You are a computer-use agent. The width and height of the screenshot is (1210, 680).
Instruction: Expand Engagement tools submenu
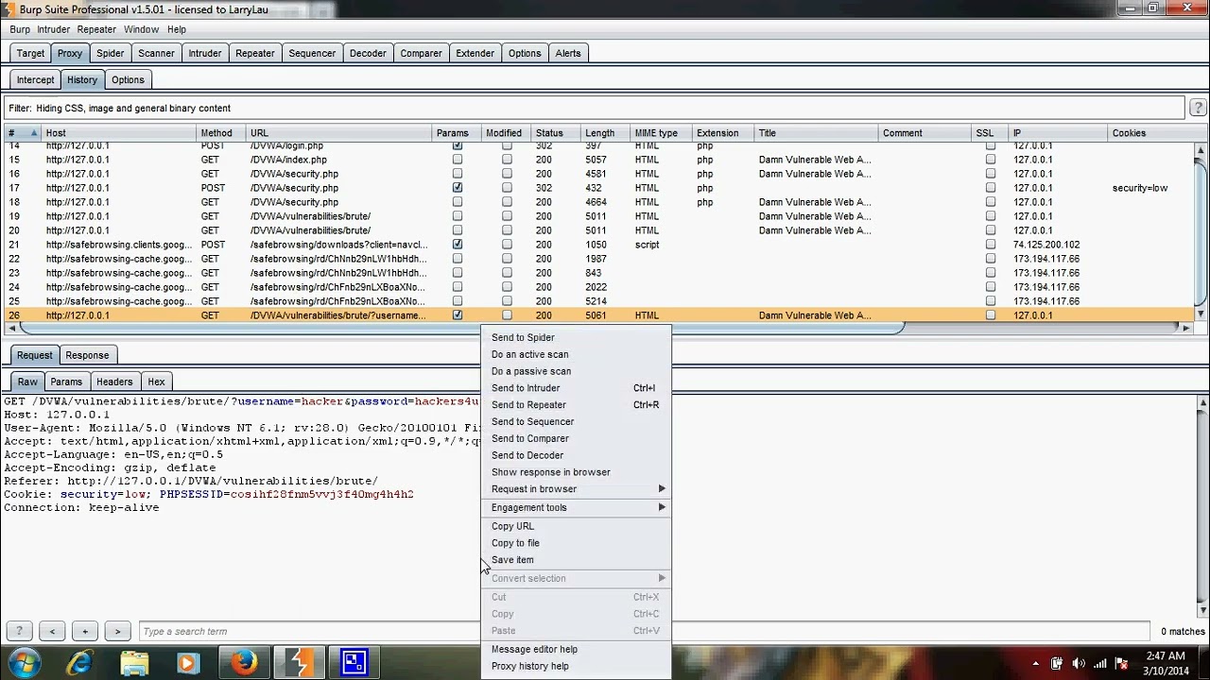[x=577, y=507]
